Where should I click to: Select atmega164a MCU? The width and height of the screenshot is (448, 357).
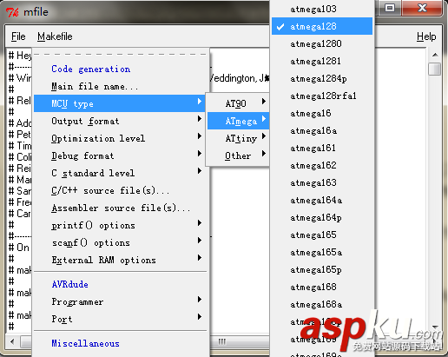pyautogui.click(x=322, y=200)
